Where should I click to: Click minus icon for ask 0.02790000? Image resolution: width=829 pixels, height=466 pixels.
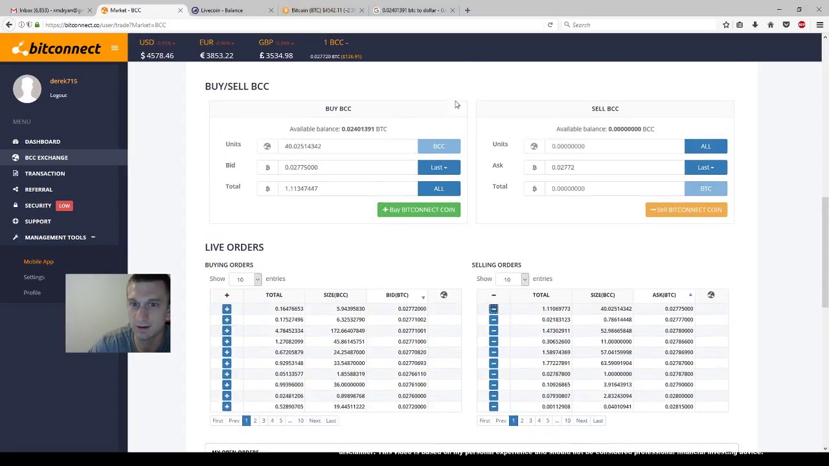pyautogui.click(x=494, y=384)
